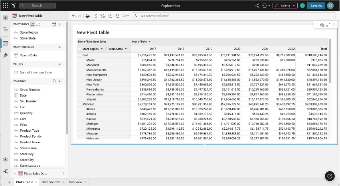Open the Editing mode dropdown
Viewport: 340px width, 186px height.
point(285,6)
